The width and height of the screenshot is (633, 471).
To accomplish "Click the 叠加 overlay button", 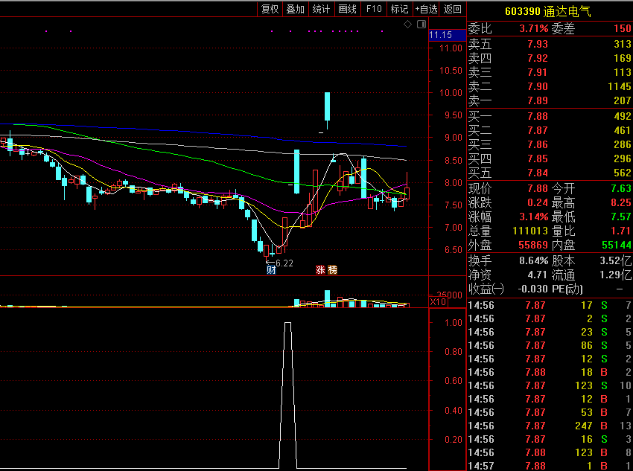I will tap(296, 9).
